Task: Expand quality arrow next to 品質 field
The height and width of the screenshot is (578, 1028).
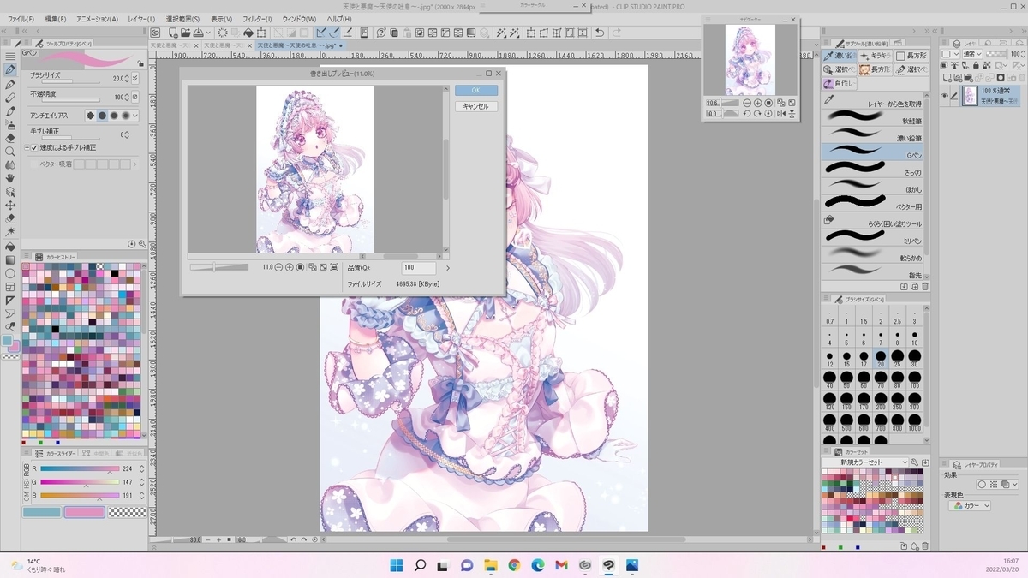Action: (x=448, y=268)
